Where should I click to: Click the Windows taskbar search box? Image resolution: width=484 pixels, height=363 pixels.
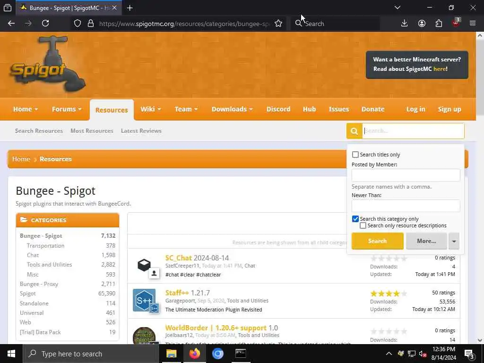91,354
